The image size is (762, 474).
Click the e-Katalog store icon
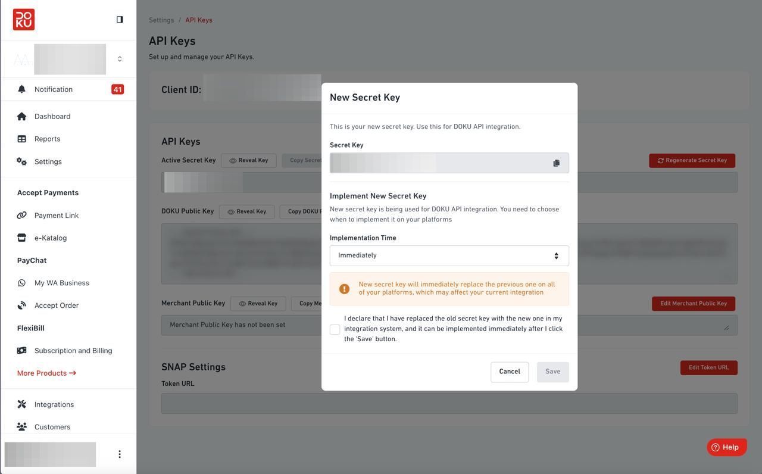pyautogui.click(x=21, y=238)
